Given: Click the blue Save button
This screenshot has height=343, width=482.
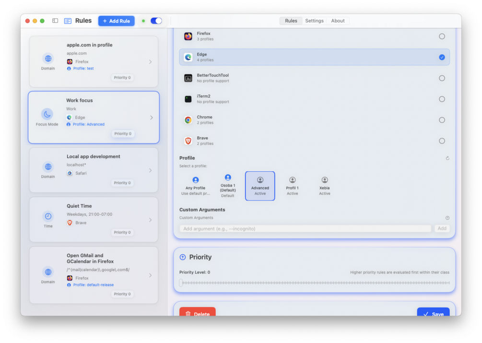Looking at the screenshot, I should click(433, 312).
